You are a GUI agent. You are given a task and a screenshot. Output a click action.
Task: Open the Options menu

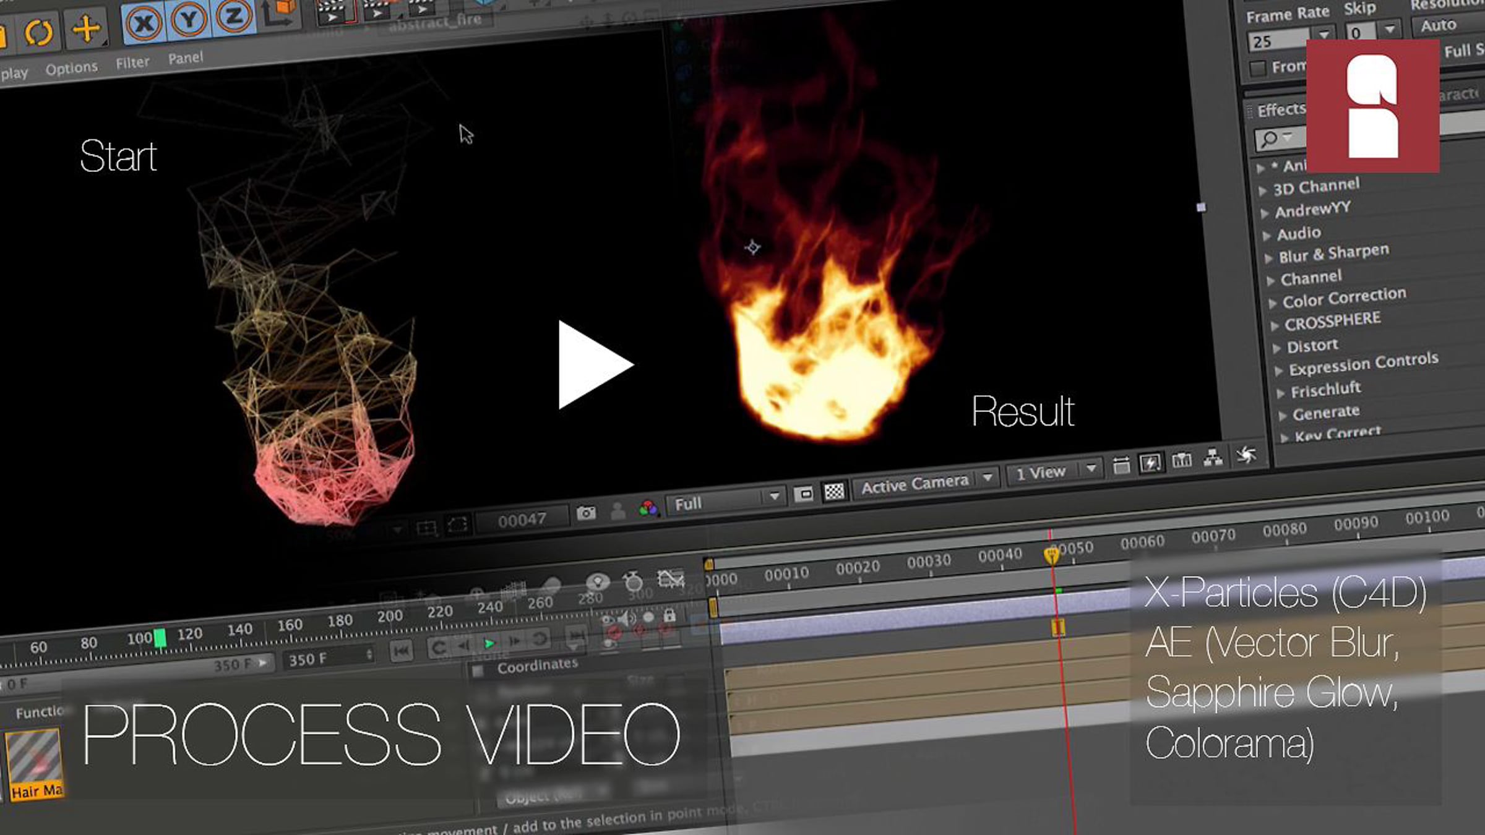(72, 68)
